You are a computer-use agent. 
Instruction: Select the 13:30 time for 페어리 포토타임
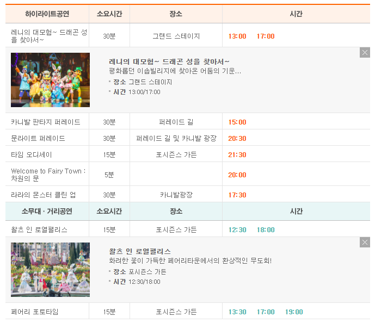click(237, 312)
